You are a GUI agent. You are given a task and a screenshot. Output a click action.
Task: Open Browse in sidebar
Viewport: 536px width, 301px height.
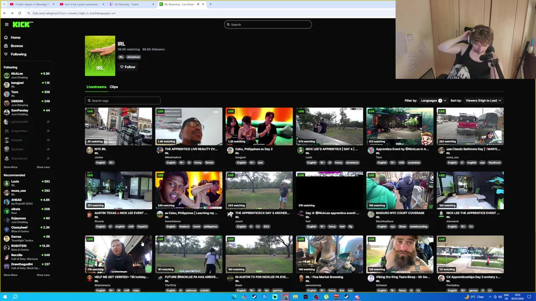click(17, 46)
